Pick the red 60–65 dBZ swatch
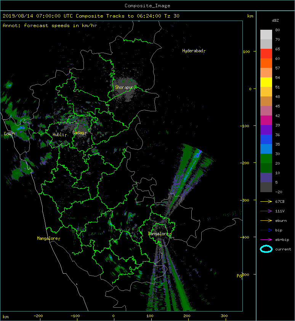 (x=266, y=54)
